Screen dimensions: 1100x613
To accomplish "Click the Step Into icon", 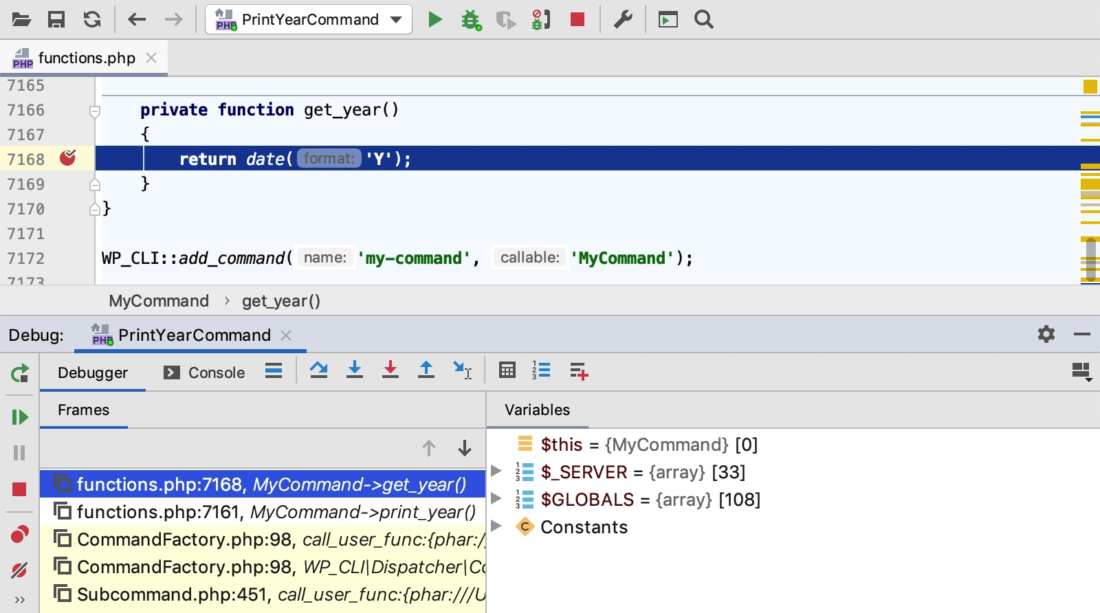I will (355, 370).
